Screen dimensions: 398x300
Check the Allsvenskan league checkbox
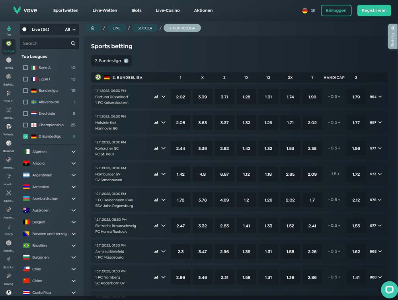click(x=25, y=102)
